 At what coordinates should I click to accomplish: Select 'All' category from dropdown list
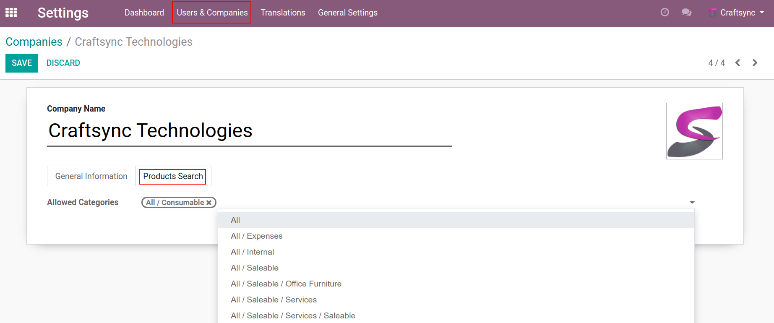235,220
